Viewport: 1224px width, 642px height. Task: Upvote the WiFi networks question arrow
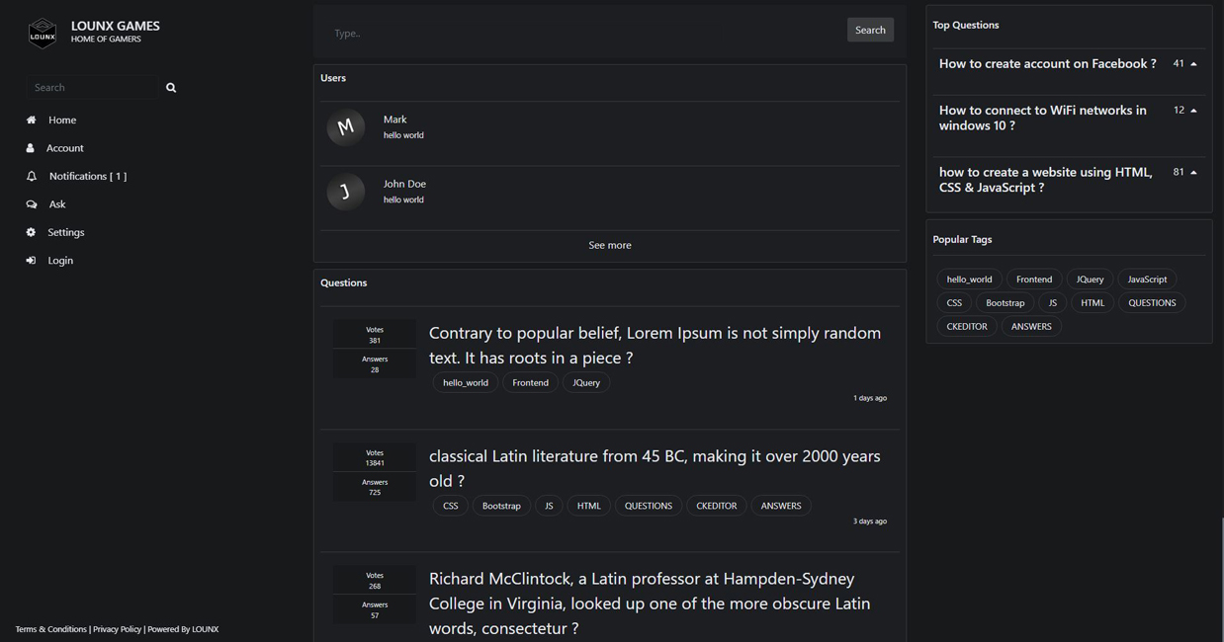coord(1193,111)
